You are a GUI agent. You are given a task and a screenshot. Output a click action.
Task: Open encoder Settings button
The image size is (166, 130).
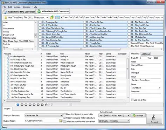click(138, 115)
